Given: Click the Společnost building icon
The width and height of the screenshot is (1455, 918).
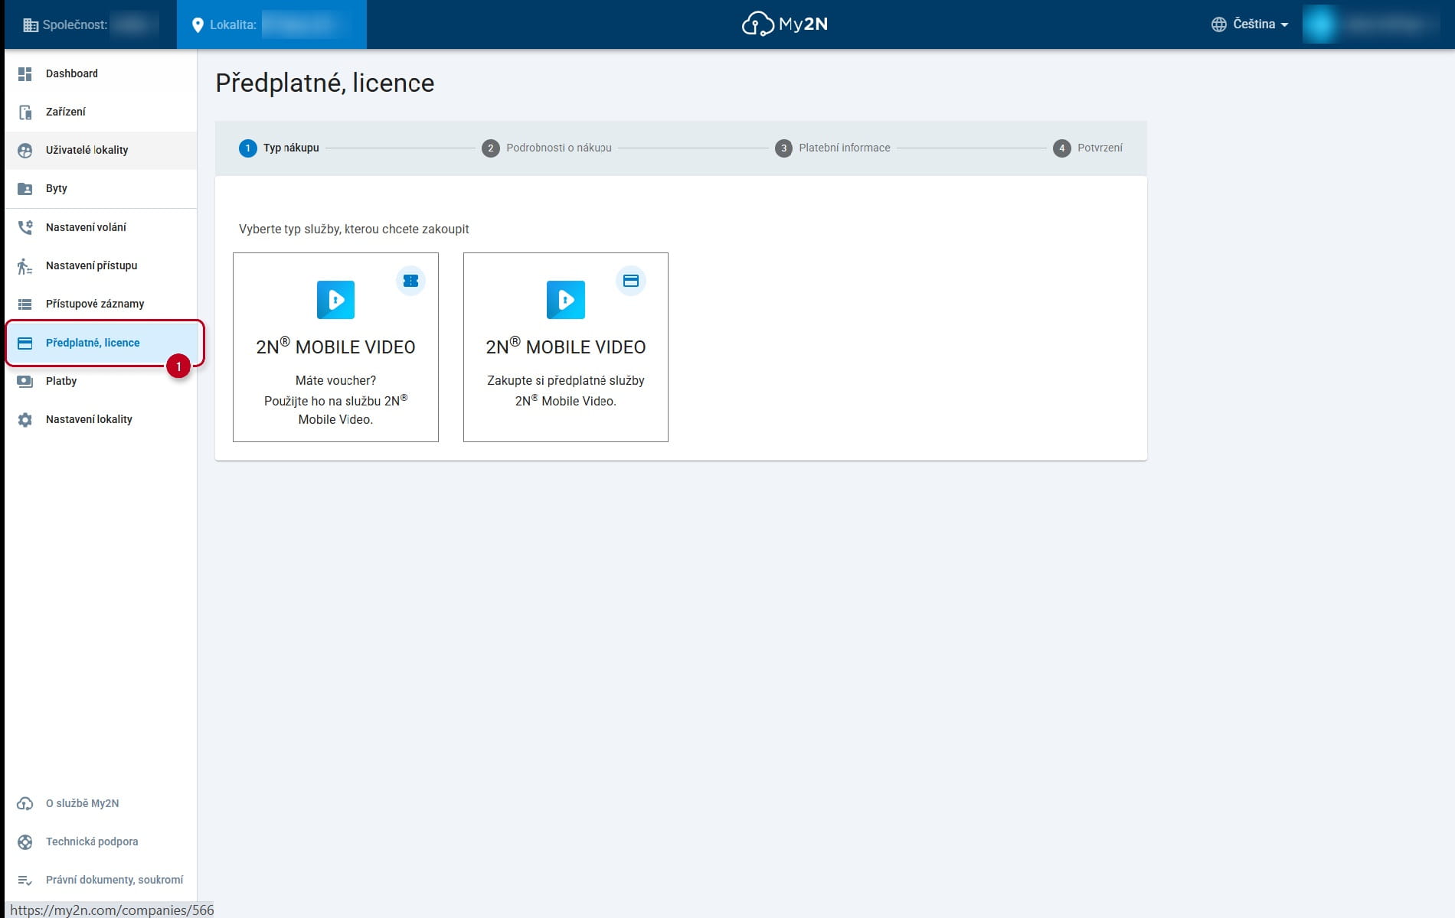Looking at the screenshot, I should pyautogui.click(x=31, y=25).
